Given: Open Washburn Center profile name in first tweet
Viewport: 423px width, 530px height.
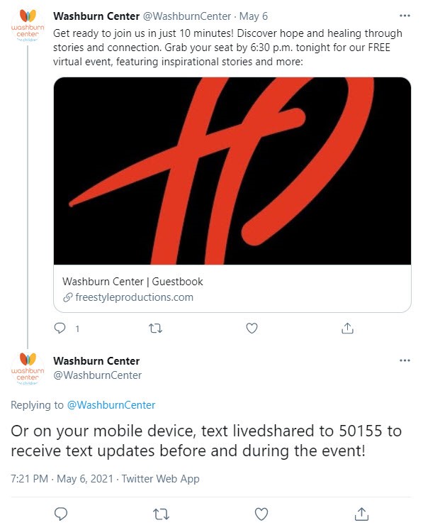Looking at the screenshot, I should pyautogui.click(x=96, y=16).
